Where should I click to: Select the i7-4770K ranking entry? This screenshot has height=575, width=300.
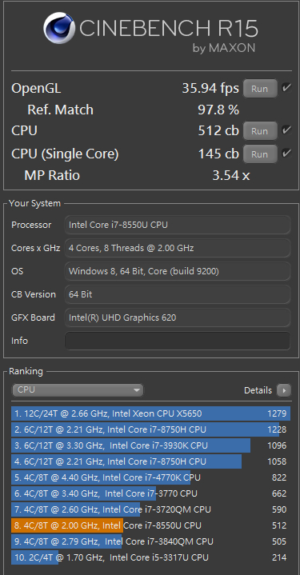click(150, 477)
